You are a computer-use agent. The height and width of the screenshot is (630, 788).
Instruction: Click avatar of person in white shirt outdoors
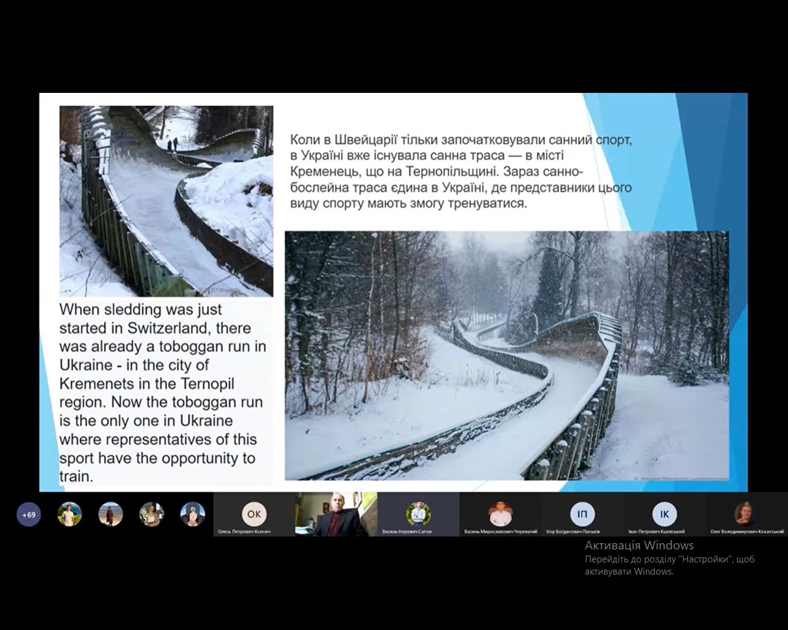click(x=70, y=514)
